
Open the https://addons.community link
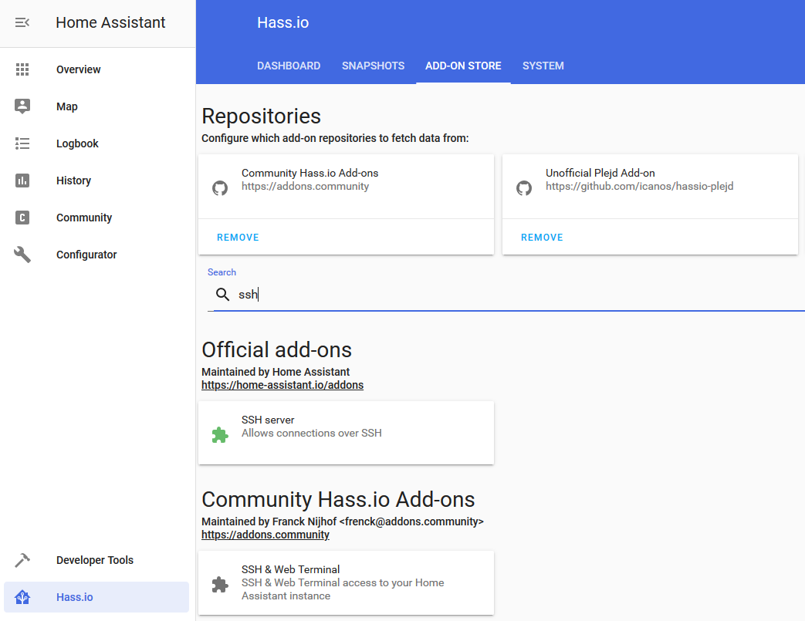[265, 534]
